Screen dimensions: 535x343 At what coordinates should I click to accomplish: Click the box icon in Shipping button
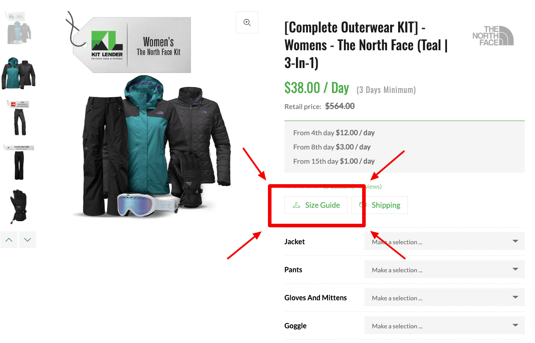(x=363, y=205)
